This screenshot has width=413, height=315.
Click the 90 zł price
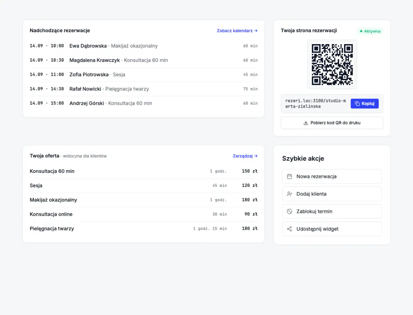click(x=251, y=214)
